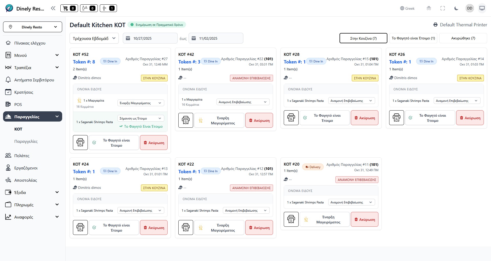Click the DD user avatar
Viewport: 491px width, 261px height.
click(470, 8)
